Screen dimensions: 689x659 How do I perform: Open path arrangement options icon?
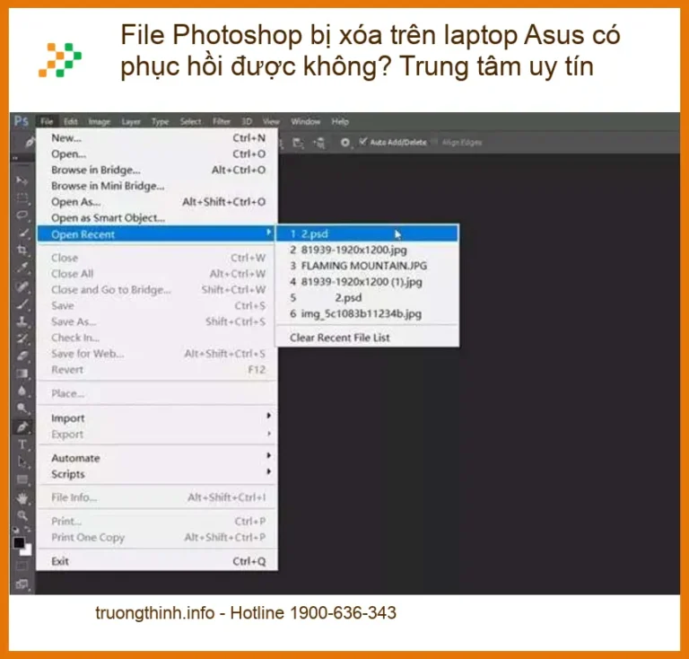pyautogui.click(x=319, y=143)
